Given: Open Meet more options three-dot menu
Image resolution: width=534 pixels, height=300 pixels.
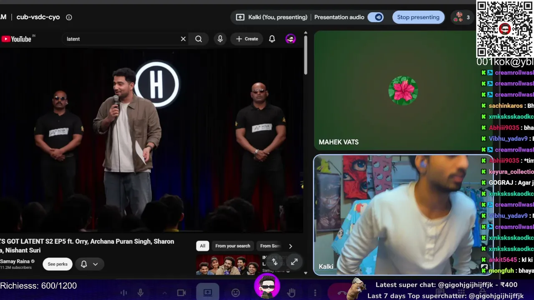Looking at the screenshot, I should pyautogui.click(x=315, y=292).
